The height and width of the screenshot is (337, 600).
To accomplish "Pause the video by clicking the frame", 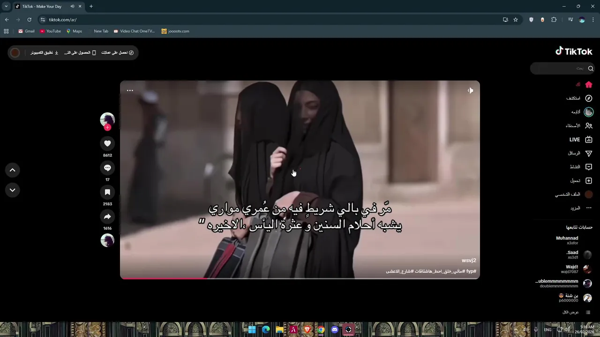I will pos(300,180).
